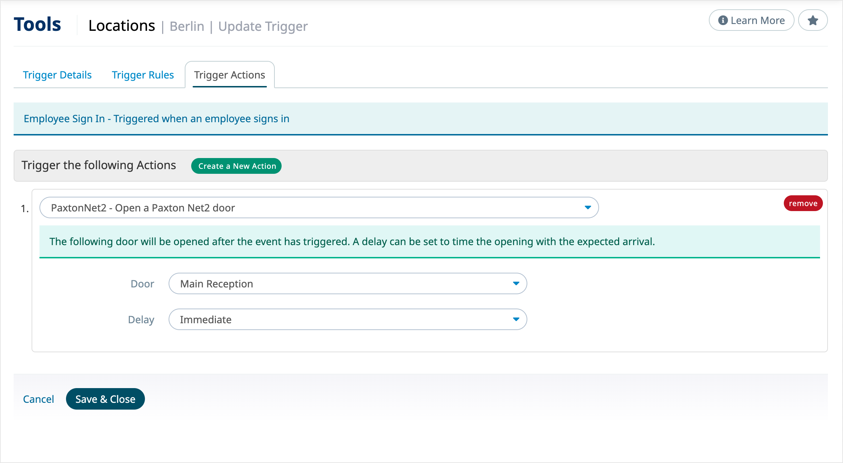Click the Cancel link
Screen dimensions: 843x463
coord(38,399)
